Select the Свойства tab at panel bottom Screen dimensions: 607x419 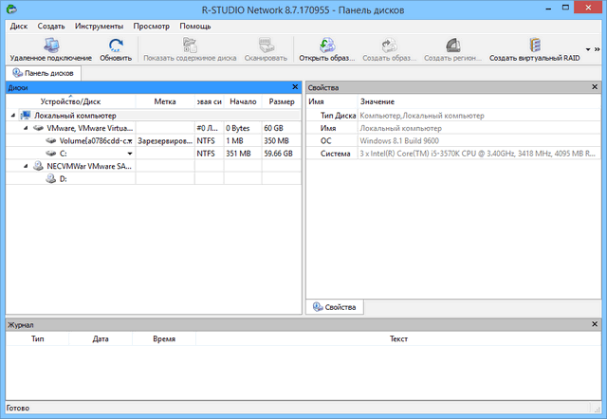(334, 307)
